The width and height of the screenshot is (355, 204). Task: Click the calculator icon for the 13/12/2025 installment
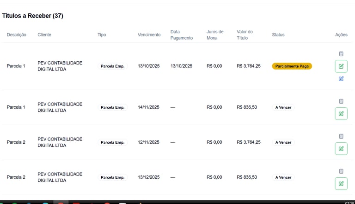341,171
